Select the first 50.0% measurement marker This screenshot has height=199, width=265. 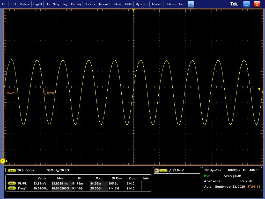click(11, 93)
